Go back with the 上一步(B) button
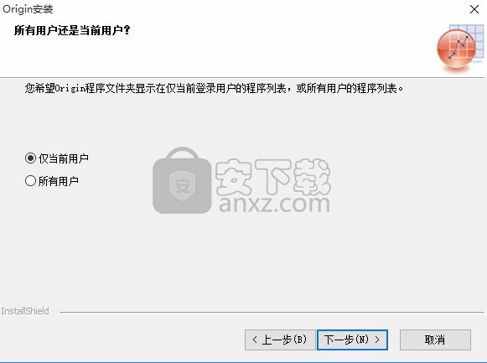Image resolution: width=487 pixels, height=363 pixels. [280, 340]
